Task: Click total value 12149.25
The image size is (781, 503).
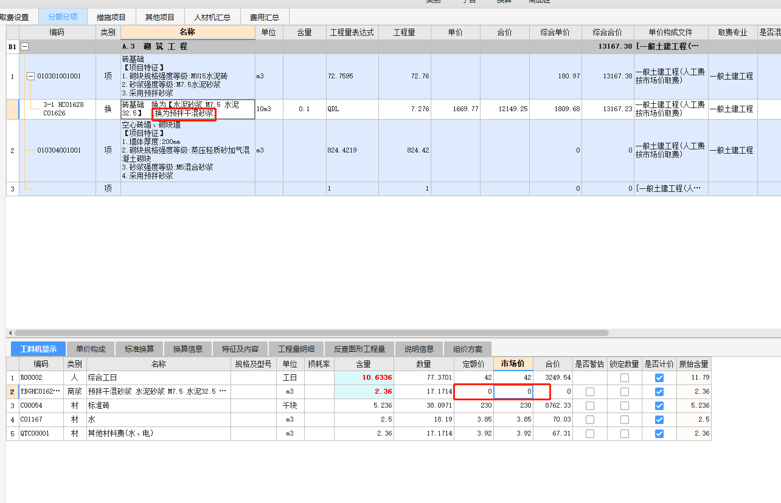Action: (512, 109)
